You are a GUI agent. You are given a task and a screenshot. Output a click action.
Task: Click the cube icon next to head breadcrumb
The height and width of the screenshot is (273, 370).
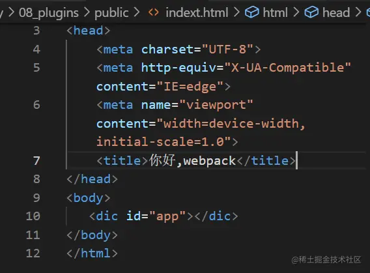point(311,12)
